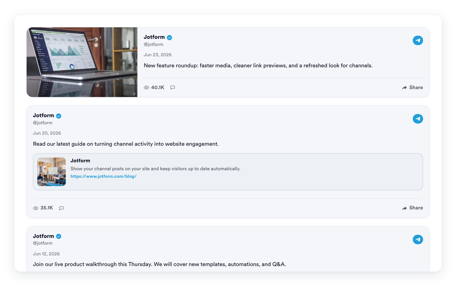This screenshot has height=287, width=456.
Task: Click @jotform handle on the Jun 23 post
Action: coord(153,44)
